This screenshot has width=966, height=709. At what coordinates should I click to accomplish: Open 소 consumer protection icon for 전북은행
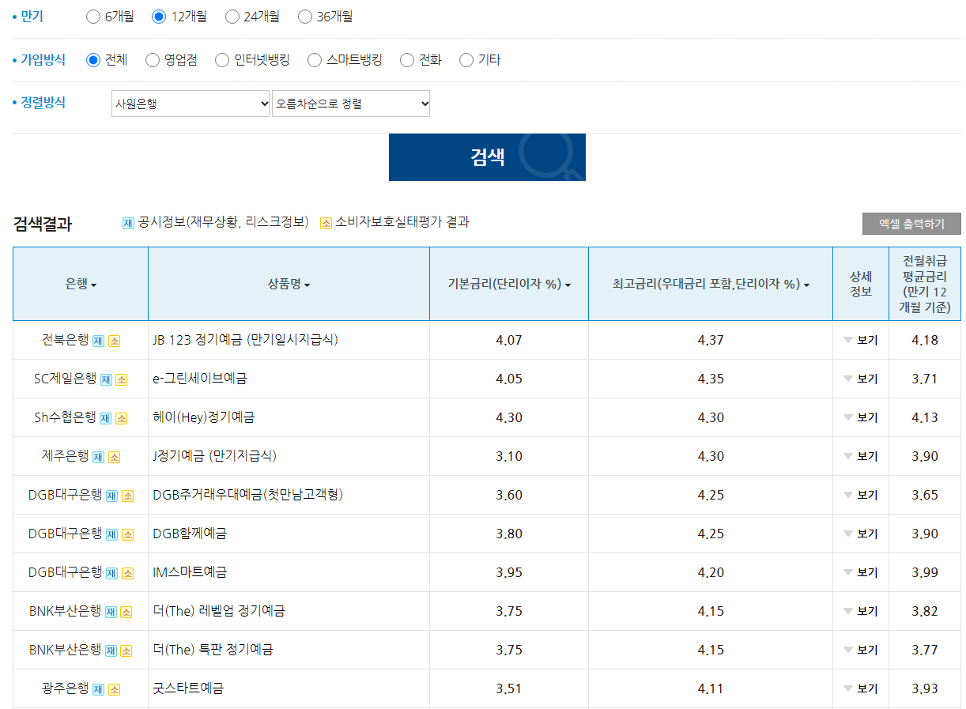[x=114, y=341]
